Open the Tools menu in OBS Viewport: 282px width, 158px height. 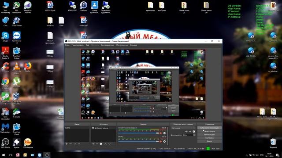[122, 45]
